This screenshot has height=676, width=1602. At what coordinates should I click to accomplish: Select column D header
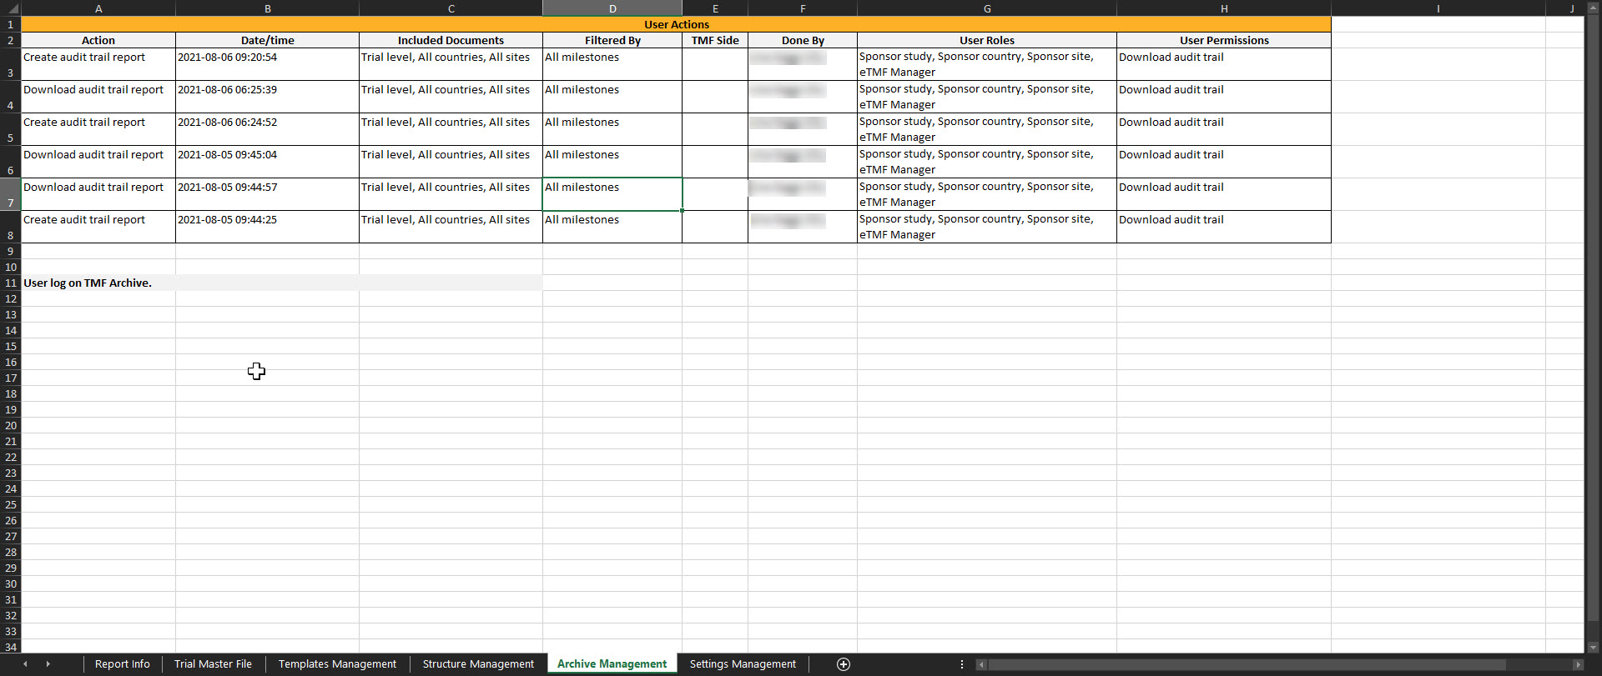612,8
